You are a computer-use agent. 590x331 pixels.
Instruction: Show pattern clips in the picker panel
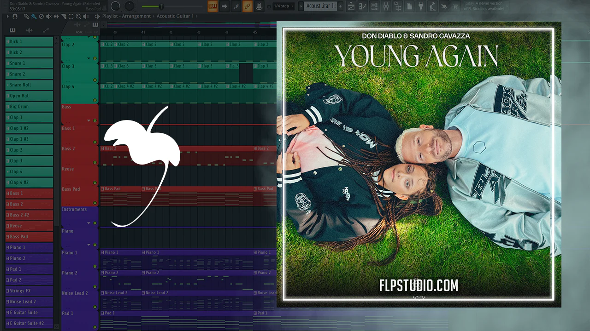point(12,30)
